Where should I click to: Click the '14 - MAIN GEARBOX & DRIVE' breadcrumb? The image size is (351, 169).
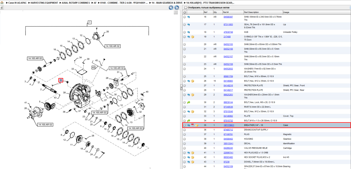point(166,3)
